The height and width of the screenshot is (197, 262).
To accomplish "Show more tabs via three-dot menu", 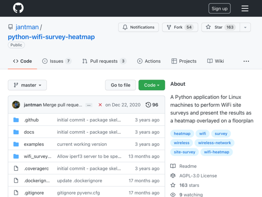I will [x=246, y=61].
